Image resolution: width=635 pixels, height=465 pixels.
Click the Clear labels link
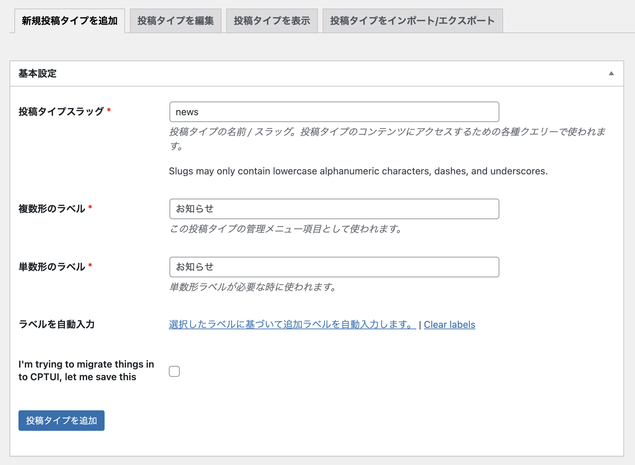[449, 324]
